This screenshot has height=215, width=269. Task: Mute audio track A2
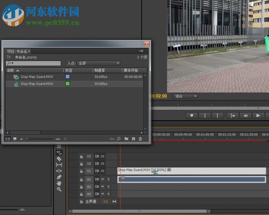pyautogui.click(x=103, y=187)
